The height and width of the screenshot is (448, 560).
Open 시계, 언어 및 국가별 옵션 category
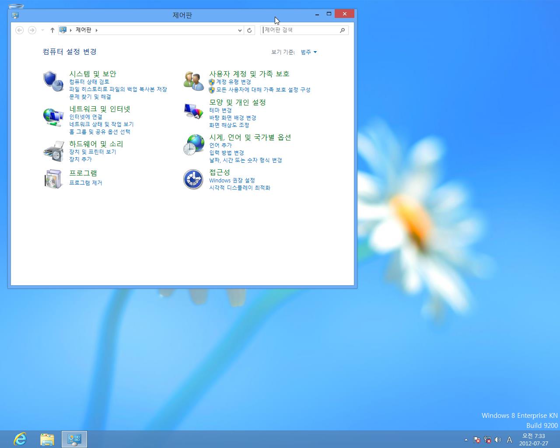pyautogui.click(x=250, y=137)
